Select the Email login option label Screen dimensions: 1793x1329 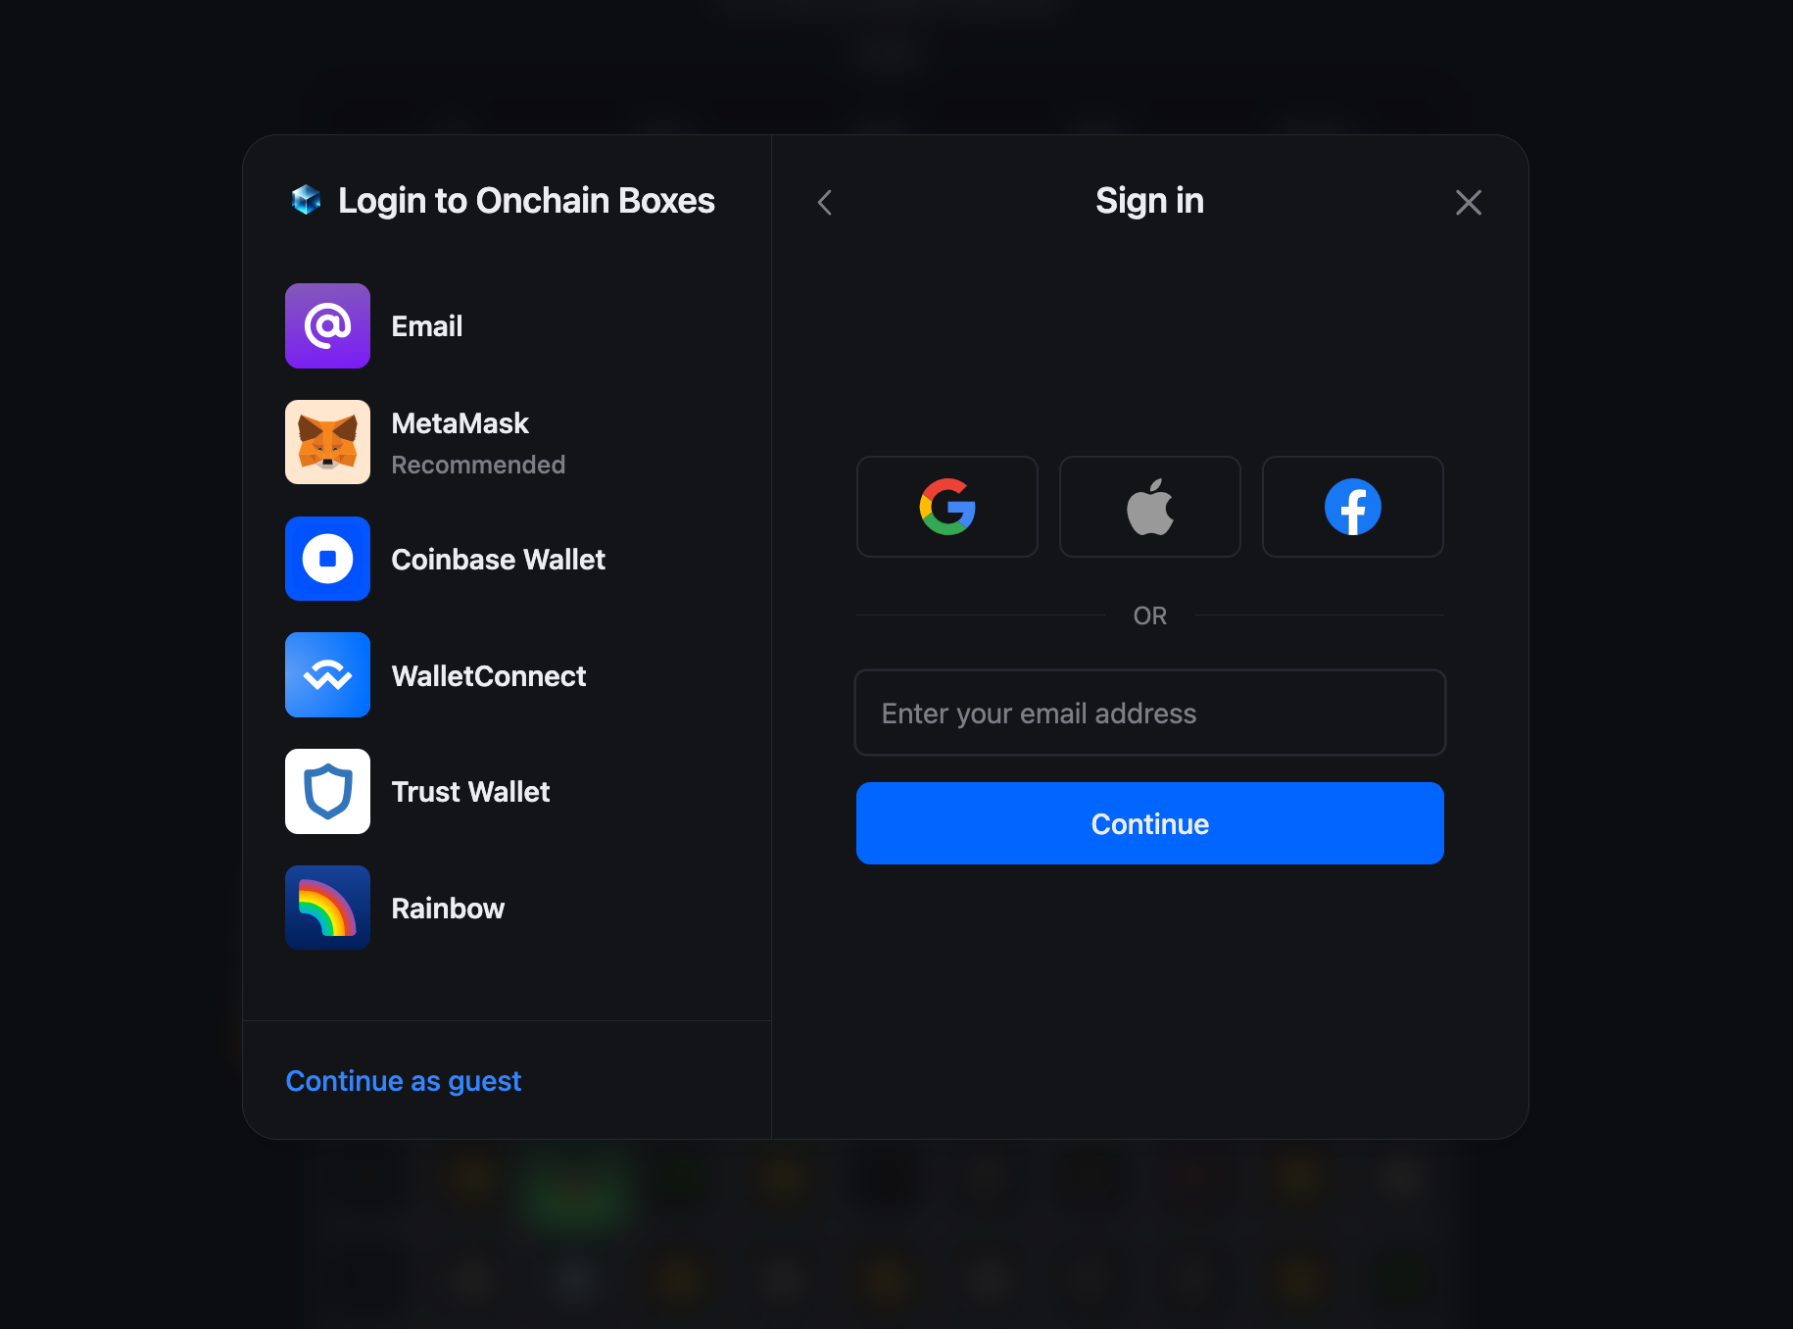[x=427, y=326]
